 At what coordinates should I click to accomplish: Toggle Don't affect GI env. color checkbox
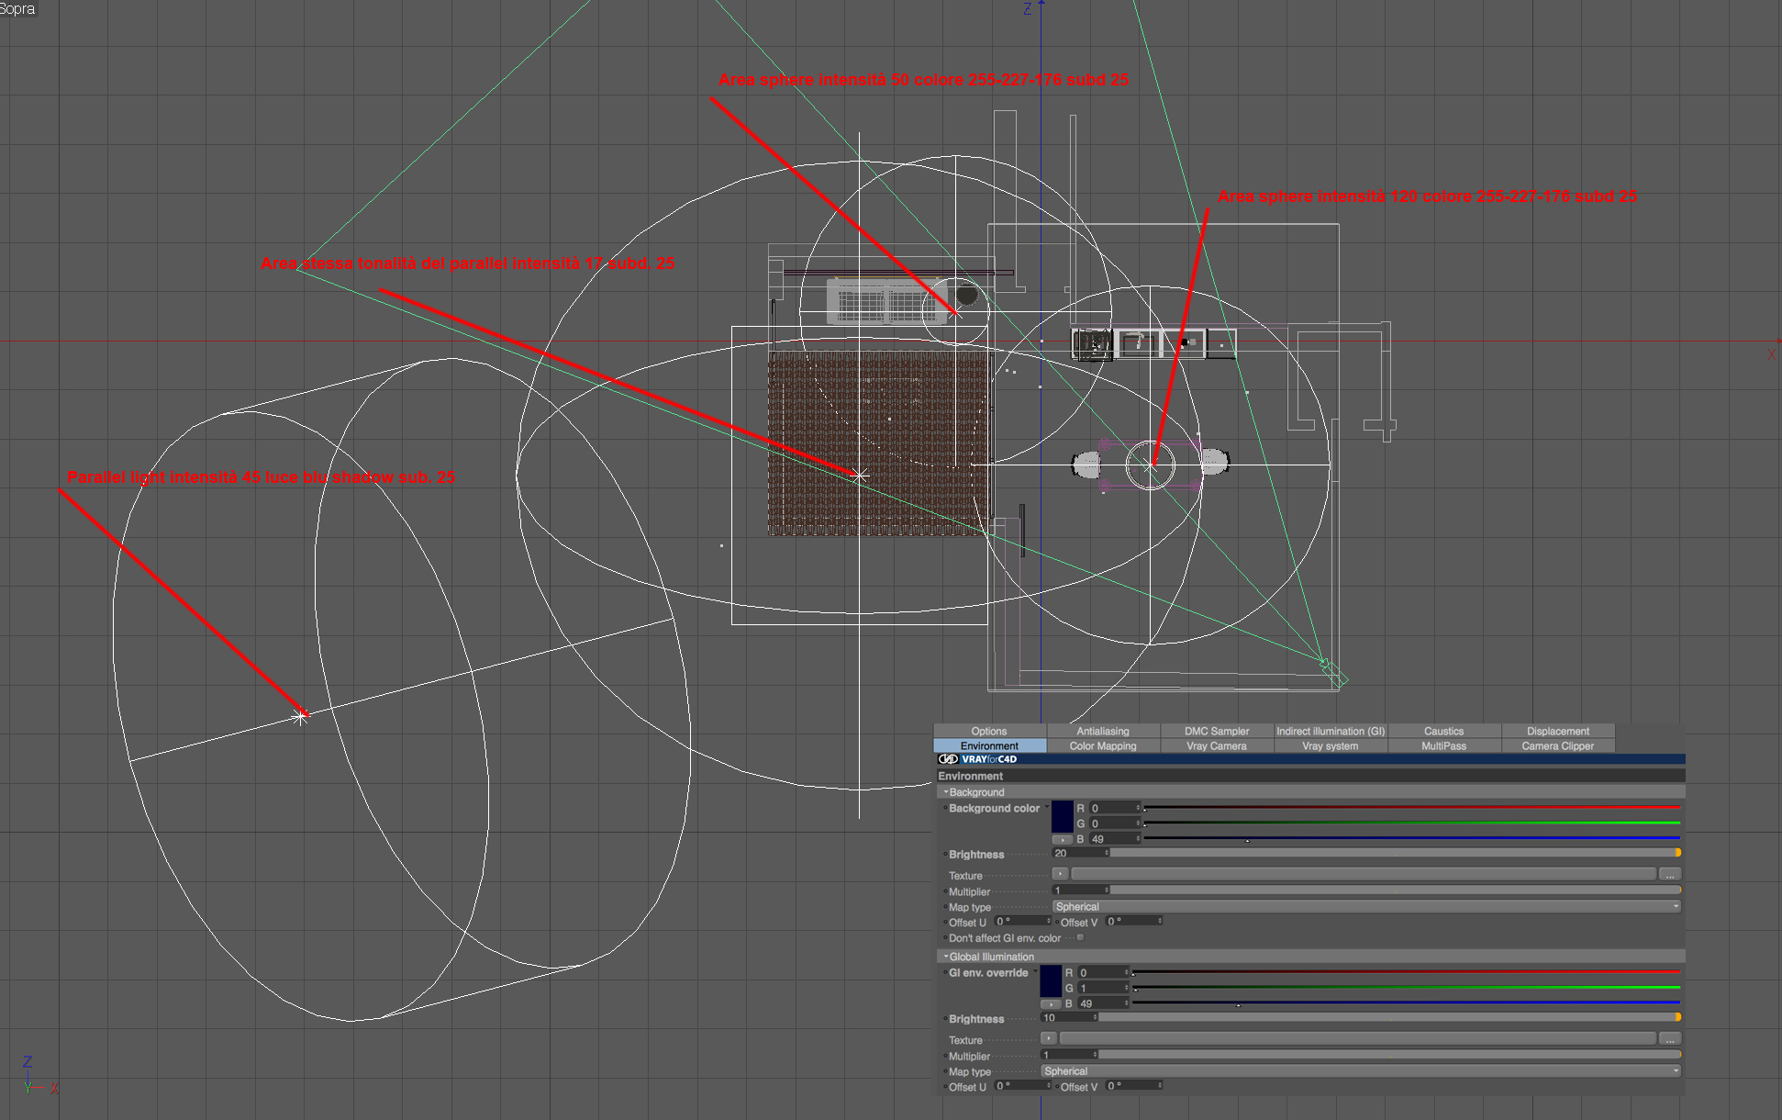[1080, 937]
